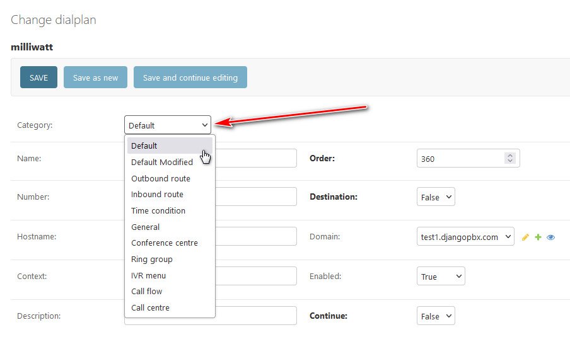Open the Category dropdown
The height and width of the screenshot is (337, 570).
(168, 125)
